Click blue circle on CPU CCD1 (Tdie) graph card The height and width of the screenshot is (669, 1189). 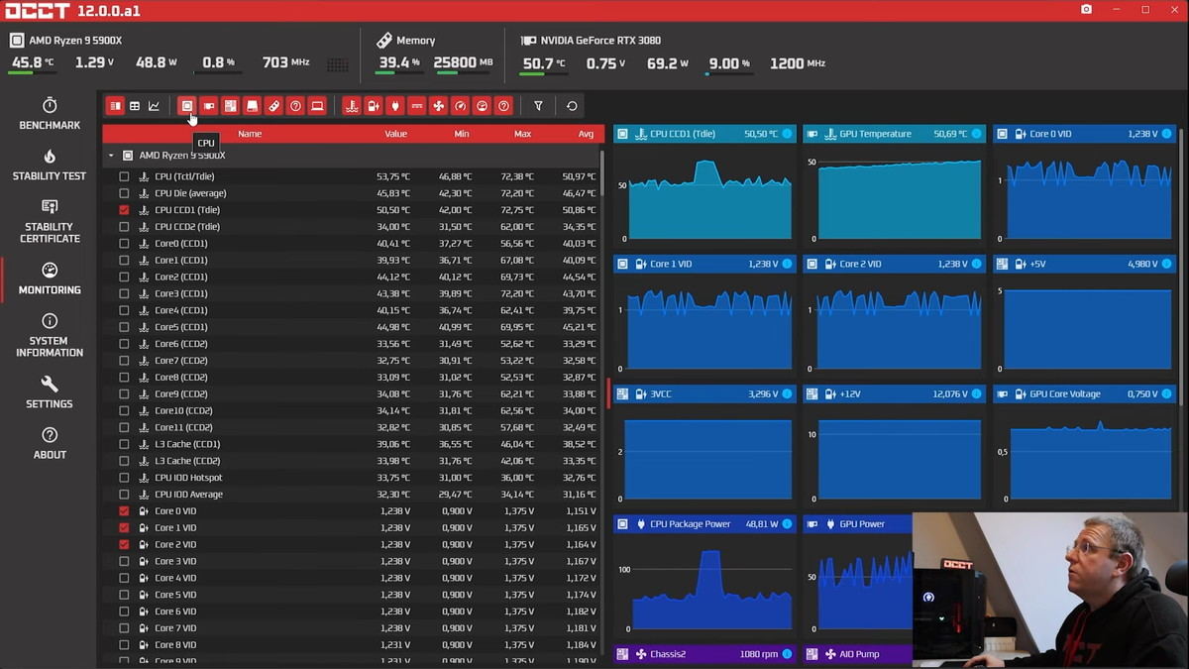point(787,134)
